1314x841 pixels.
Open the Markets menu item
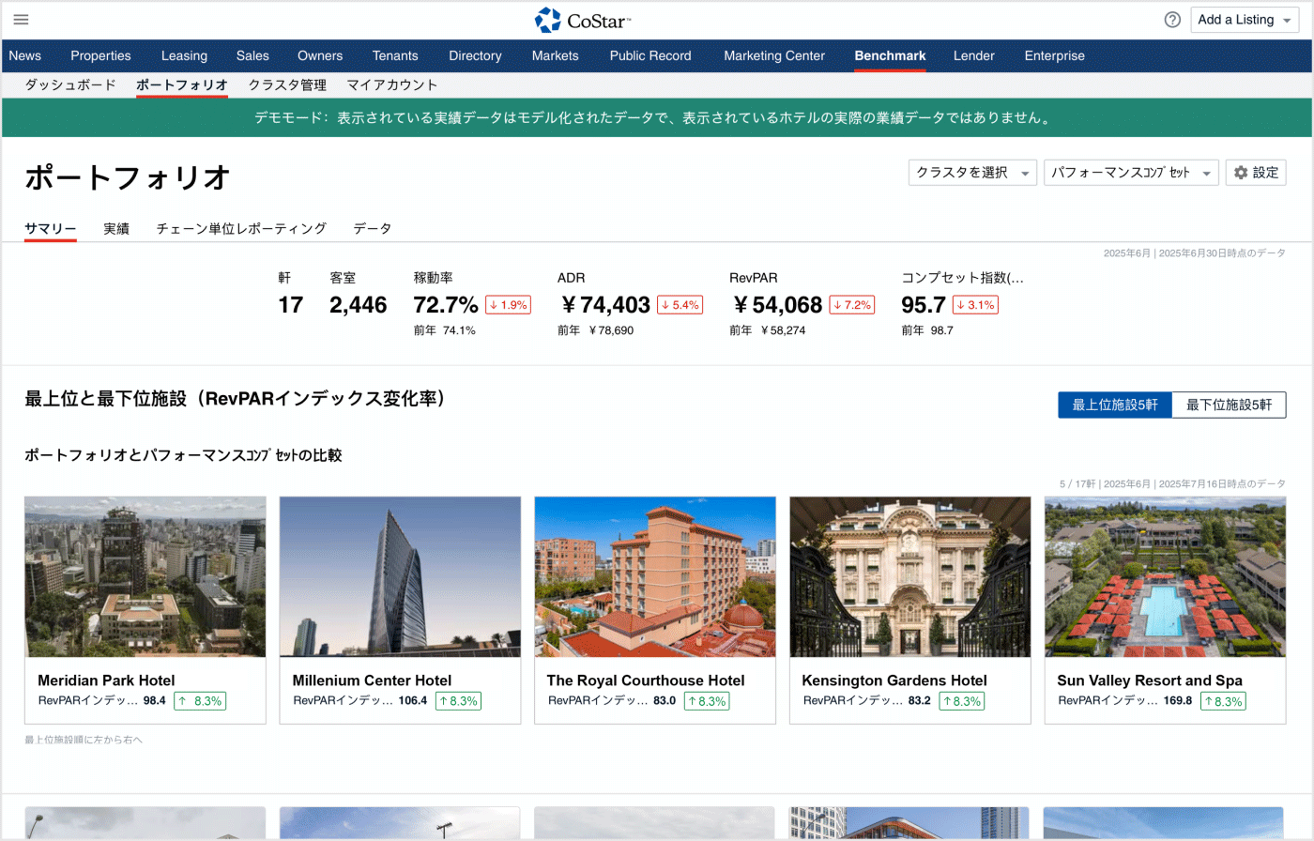(555, 55)
